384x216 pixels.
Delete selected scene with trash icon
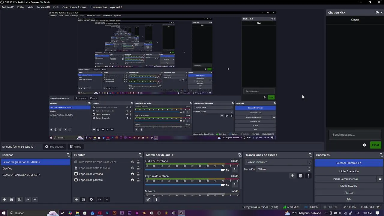tap(11, 199)
